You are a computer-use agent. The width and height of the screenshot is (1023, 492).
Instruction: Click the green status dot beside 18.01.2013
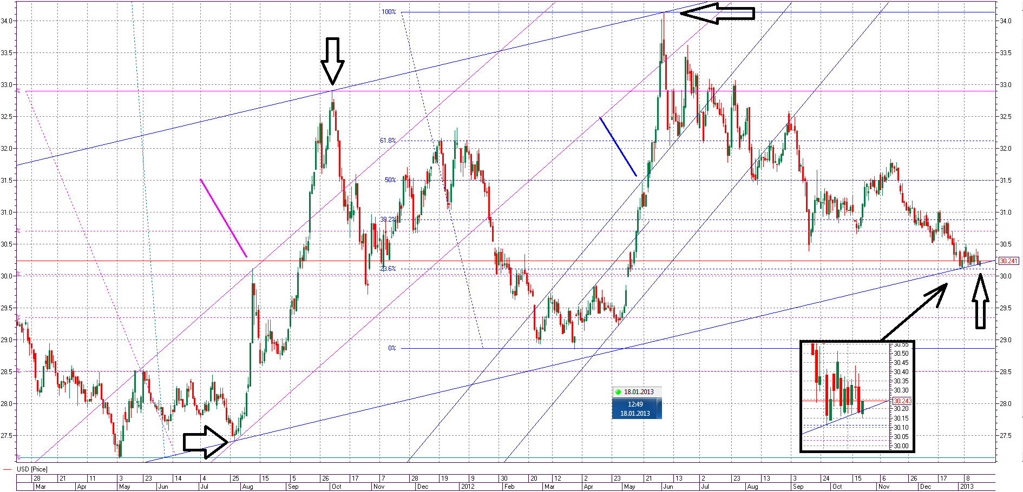[618, 392]
